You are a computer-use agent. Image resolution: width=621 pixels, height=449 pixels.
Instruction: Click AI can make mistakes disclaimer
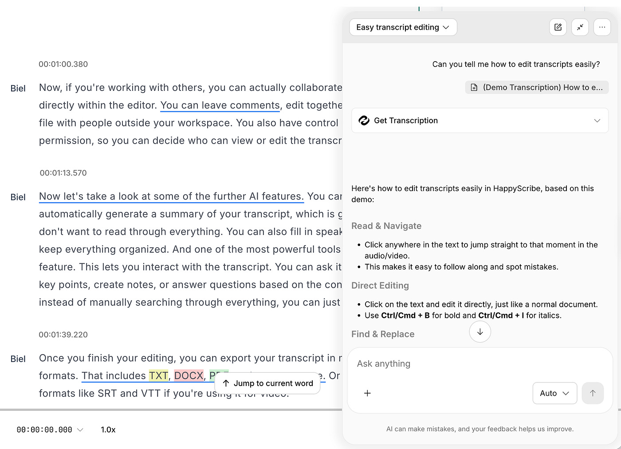pyautogui.click(x=480, y=429)
